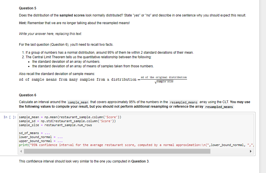Click the right arrow of the horizontal scrollbar
Viewport: 266px width, 173px height.
tap(251, 151)
